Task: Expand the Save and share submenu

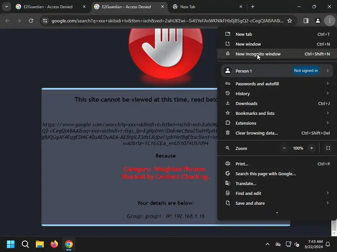Action: (277, 203)
